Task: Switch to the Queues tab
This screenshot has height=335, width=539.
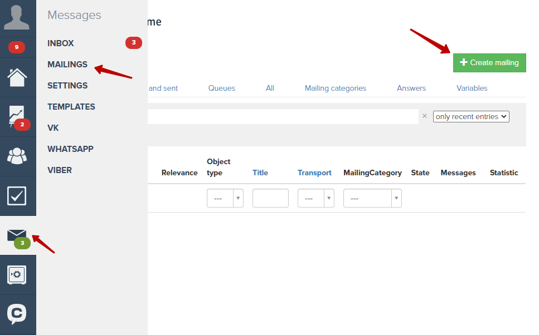Action: [x=222, y=88]
